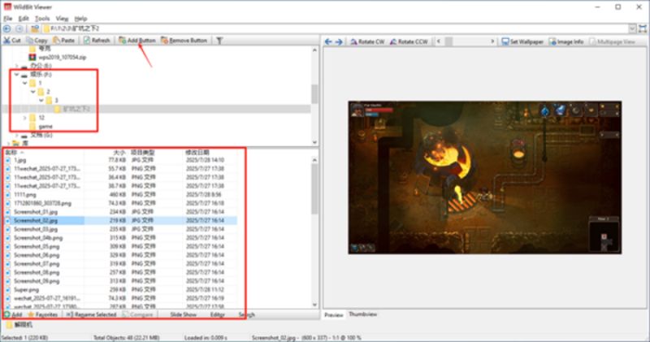Image resolution: width=650 pixels, height=342 pixels.
Task: Open the Help menu
Action: point(80,19)
